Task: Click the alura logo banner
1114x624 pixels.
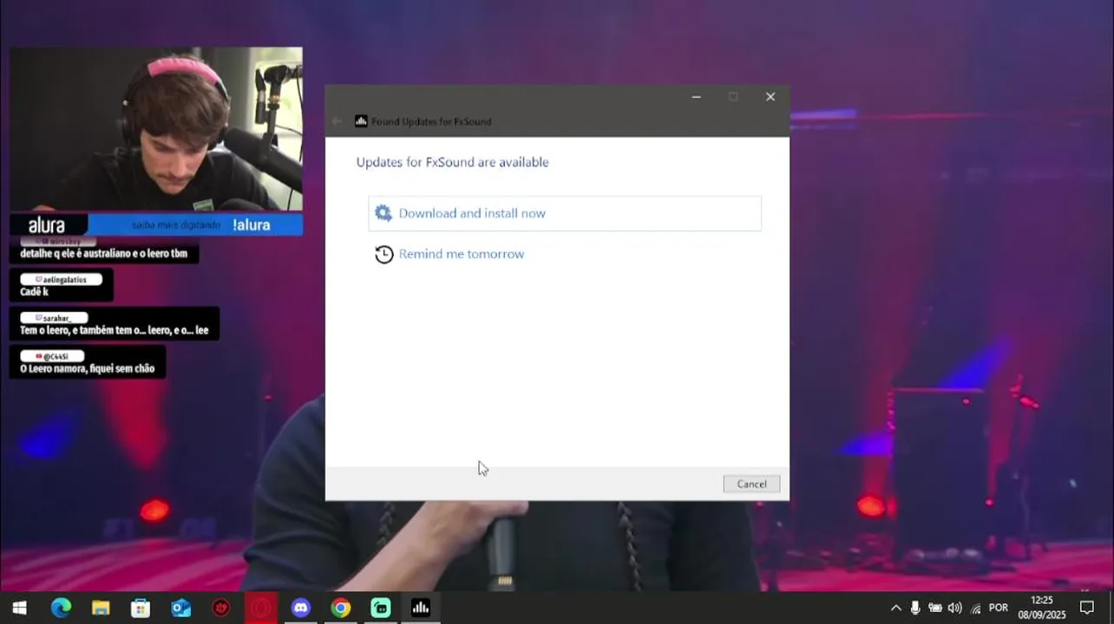Action: (x=48, y=225)
